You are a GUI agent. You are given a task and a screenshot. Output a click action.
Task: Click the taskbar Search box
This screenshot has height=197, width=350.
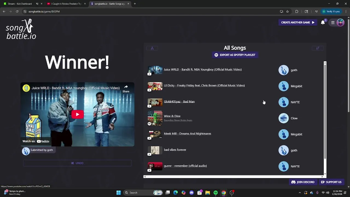[x=143, y=193]
